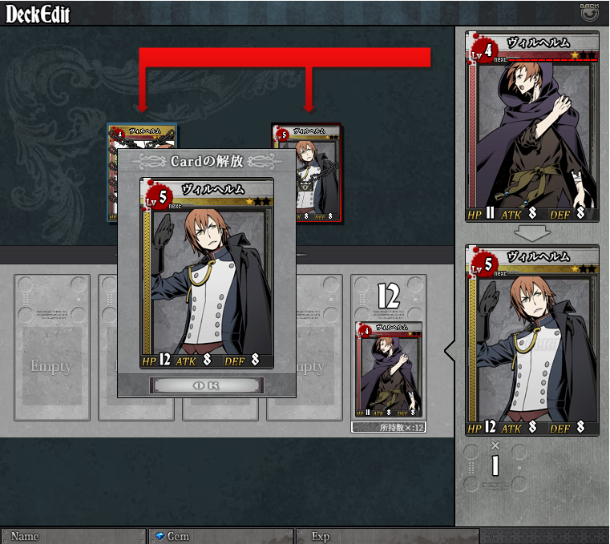Select the Lv 5 card in the dialog
Image resolution: width=610 pixels, height=544 pixels.
point(207,273)
